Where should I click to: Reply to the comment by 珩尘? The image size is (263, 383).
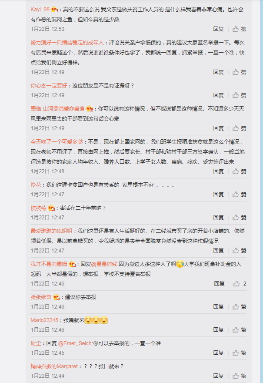point(218,353)
